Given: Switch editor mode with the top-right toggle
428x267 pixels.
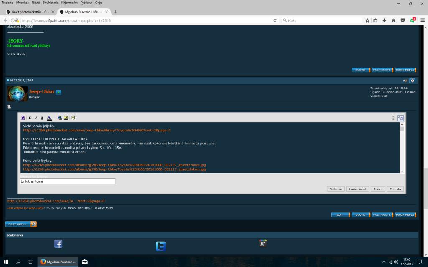Looking at the screenshot, I should click(x=400, y=118).
